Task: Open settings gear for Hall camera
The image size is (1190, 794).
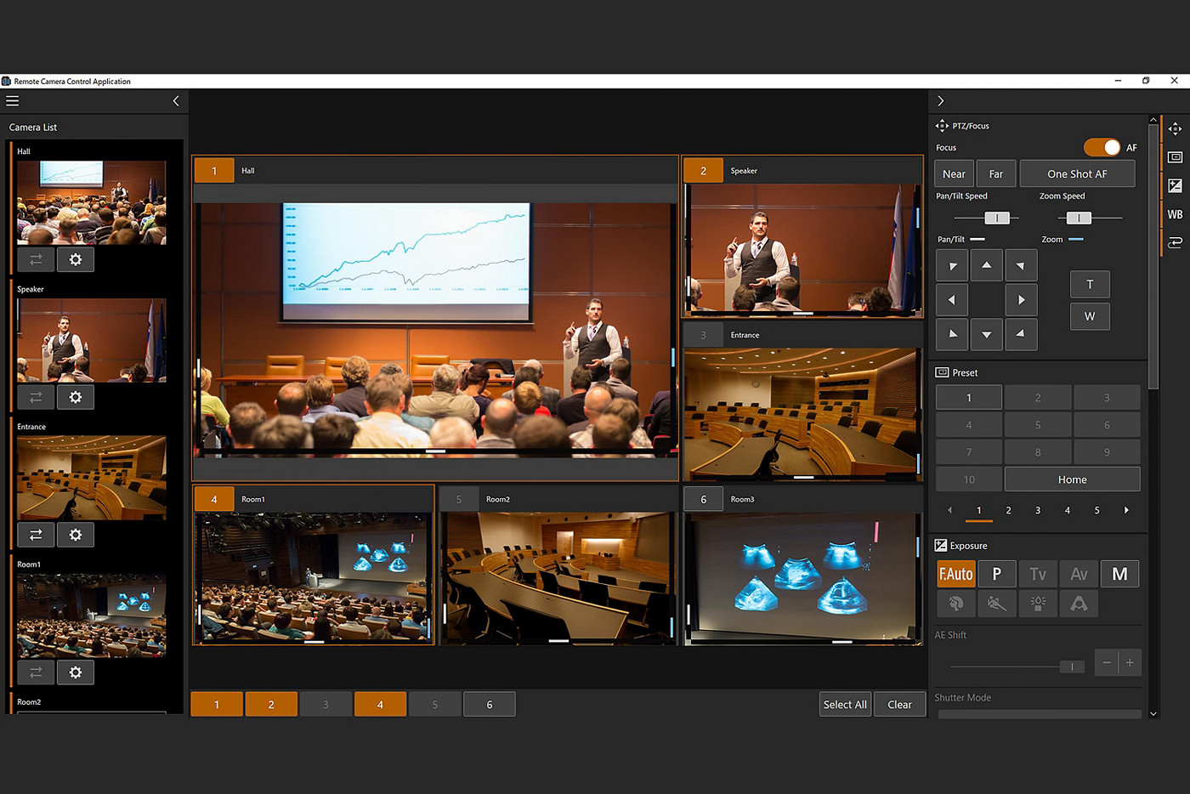Action: (76, 259)
